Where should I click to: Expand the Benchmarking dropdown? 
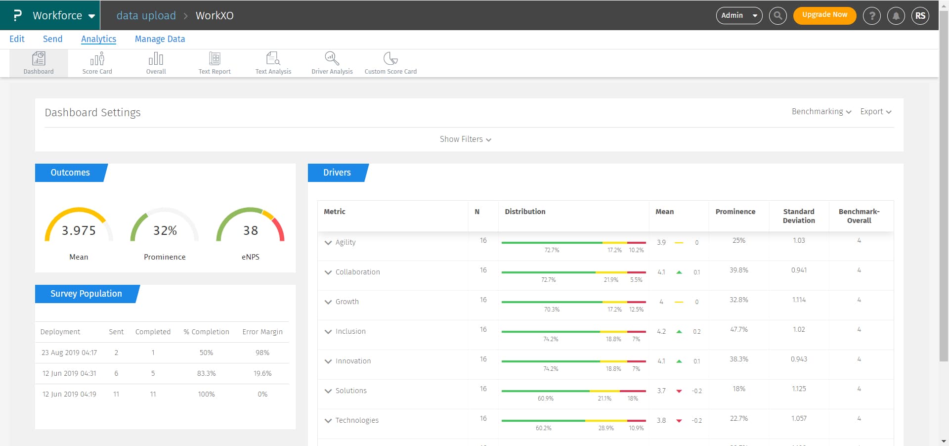tap(821, 112)
